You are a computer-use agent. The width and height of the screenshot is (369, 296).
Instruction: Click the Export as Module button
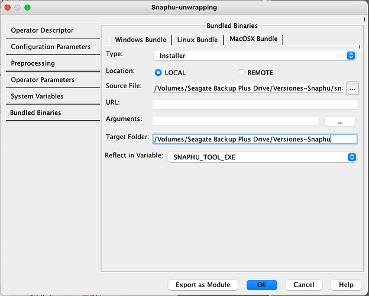[x=203, y=285]
